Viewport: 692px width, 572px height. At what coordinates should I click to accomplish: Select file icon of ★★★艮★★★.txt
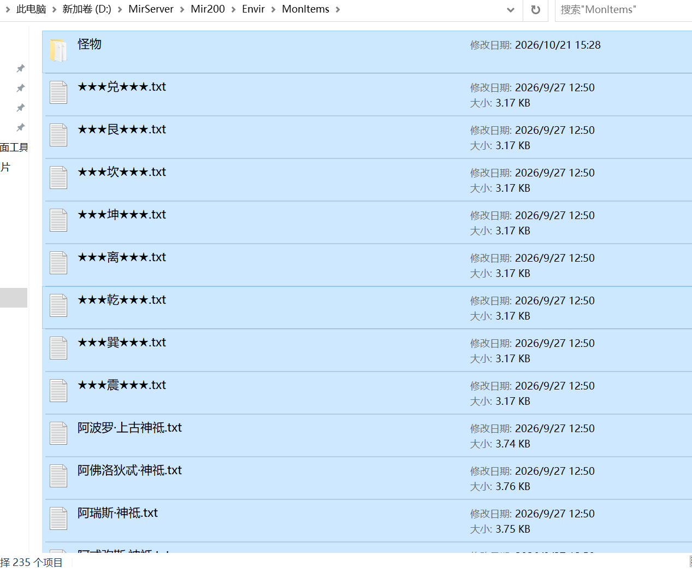58,135
